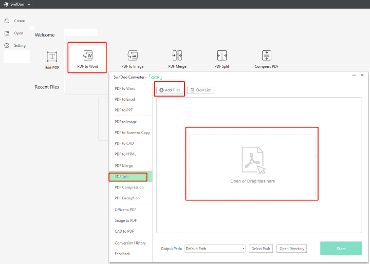Click the Open sidebar item
This screenshot has height=264, width=370.
(14, 33)
